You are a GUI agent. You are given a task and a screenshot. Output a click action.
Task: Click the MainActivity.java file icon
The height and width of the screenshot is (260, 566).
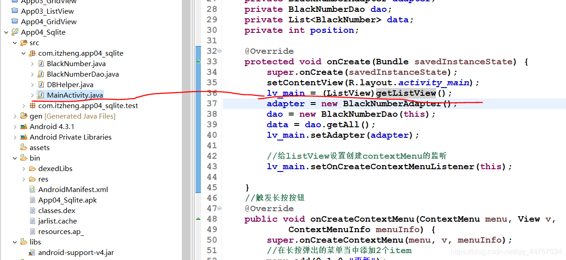pos(41,95)
